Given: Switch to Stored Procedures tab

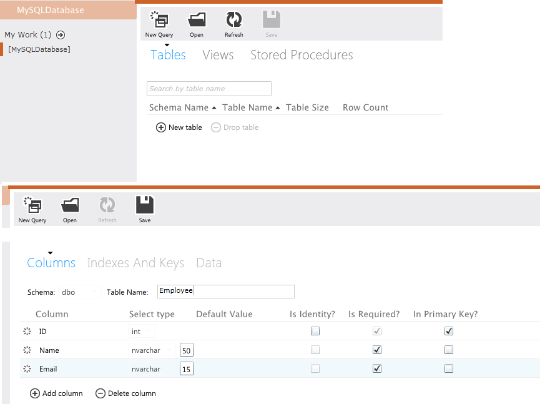Looking at the screenshot, I should 302,55.
